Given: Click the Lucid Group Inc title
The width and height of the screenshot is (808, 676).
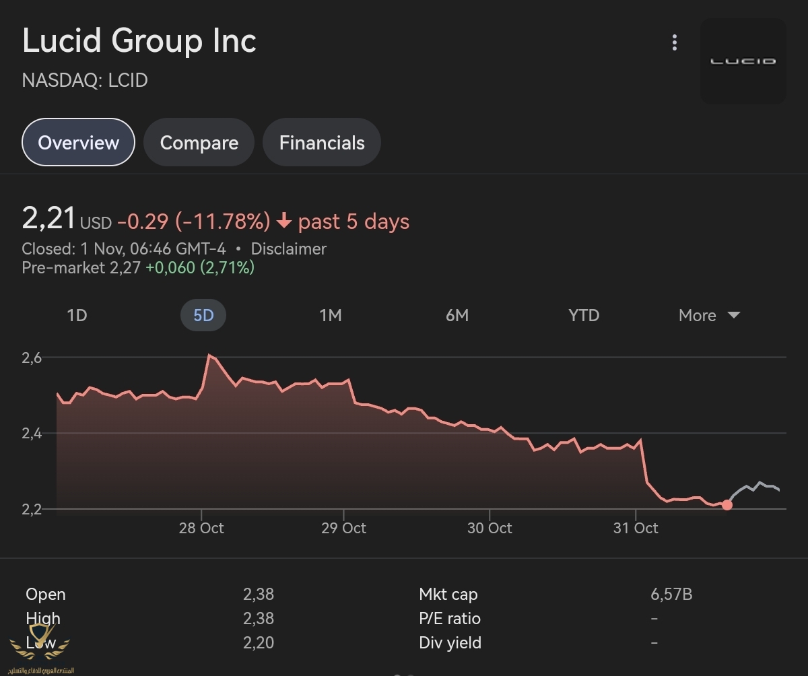Looking at the screenshot, I should [x=139, y=40].
